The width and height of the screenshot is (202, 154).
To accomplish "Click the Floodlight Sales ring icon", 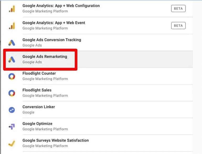I will [x=12, y=93].
